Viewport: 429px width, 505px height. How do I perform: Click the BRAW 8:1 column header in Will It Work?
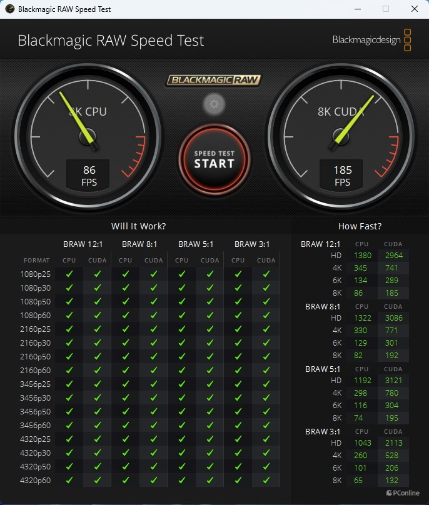click(x=139, y=244)
